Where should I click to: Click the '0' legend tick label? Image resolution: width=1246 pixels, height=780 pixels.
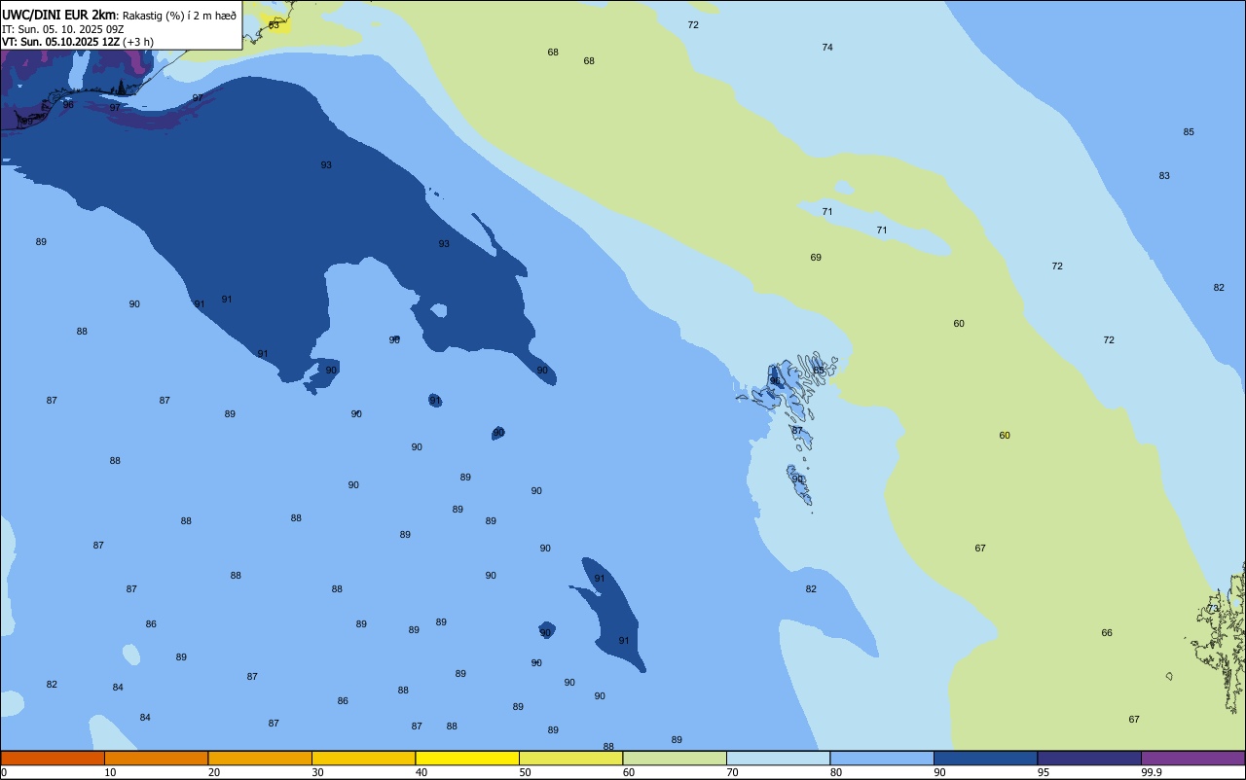[x=5, y=772]
